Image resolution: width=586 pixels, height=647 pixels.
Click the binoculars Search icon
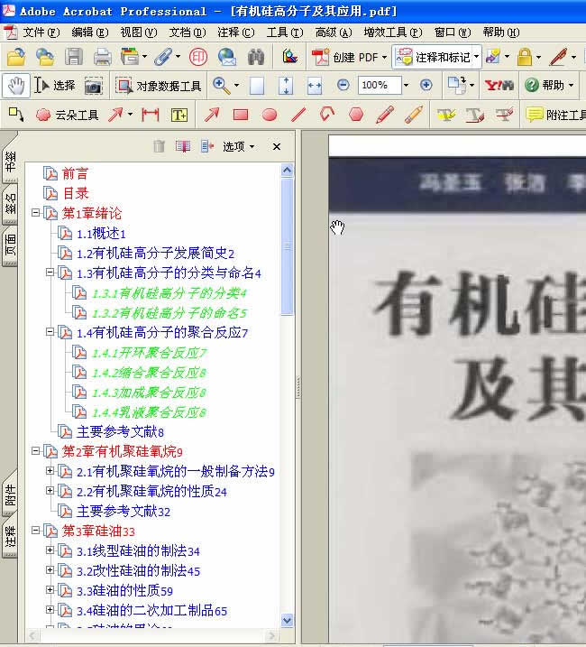coord(256,57)
